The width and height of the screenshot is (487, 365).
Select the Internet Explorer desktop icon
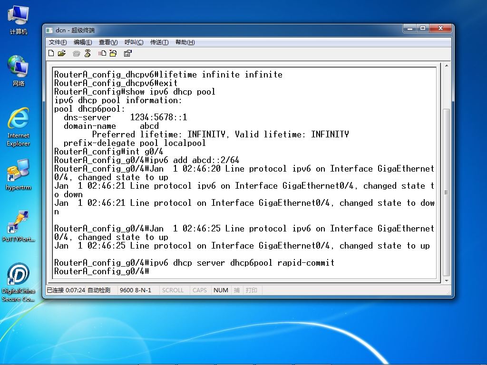[x=19, y=127]
